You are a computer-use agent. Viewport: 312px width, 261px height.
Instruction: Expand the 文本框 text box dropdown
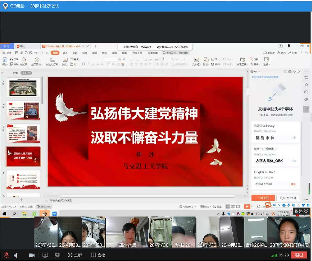[196, 64]
